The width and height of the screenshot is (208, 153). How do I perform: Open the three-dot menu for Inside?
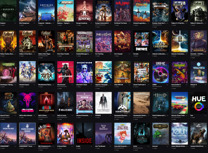click(x=91, y=146)
